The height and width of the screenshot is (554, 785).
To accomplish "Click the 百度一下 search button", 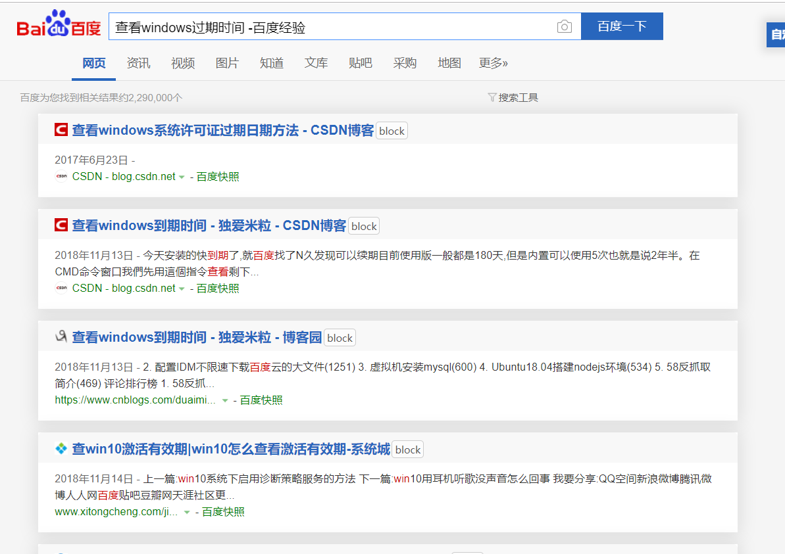I will (x=622, y=26).
